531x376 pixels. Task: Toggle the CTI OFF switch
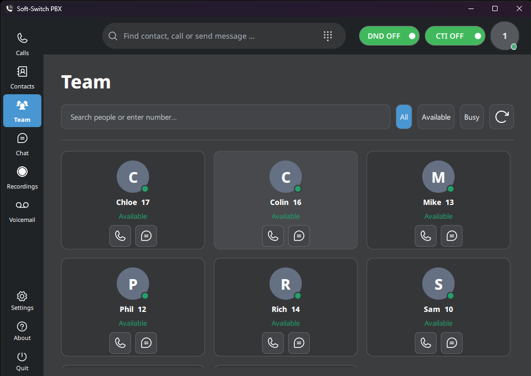455,36
